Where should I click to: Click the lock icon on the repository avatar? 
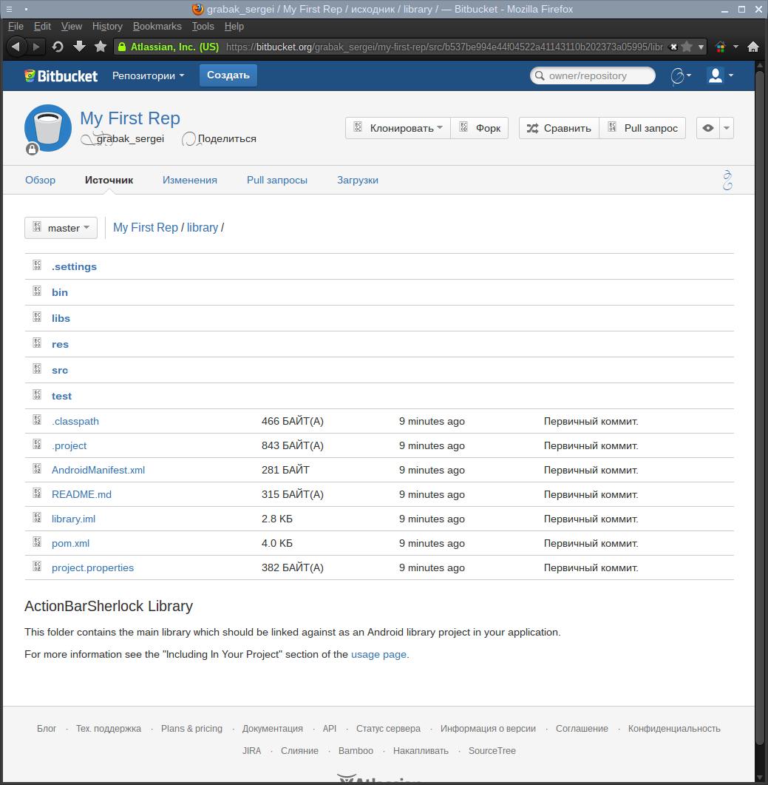[x=31, y=149]
